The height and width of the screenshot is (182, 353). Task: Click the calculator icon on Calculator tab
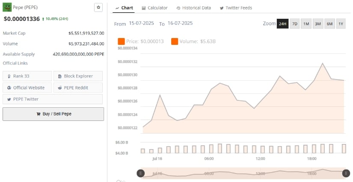click(144, 8)
